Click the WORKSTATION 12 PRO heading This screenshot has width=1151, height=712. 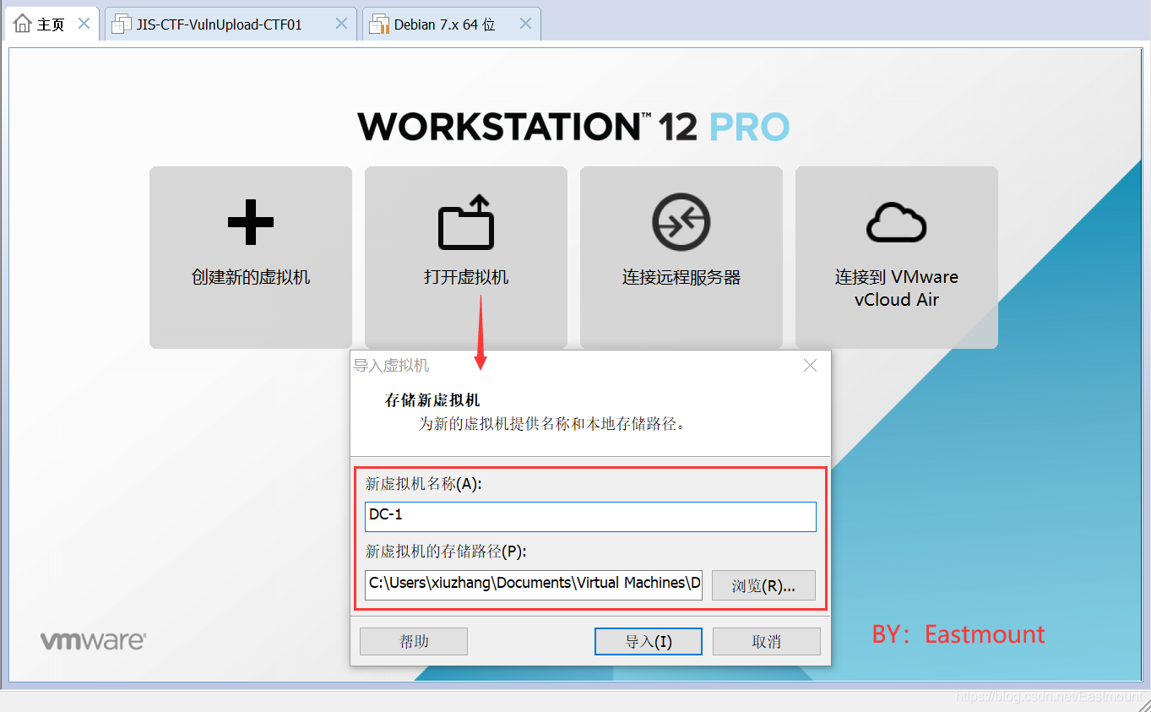574,127
